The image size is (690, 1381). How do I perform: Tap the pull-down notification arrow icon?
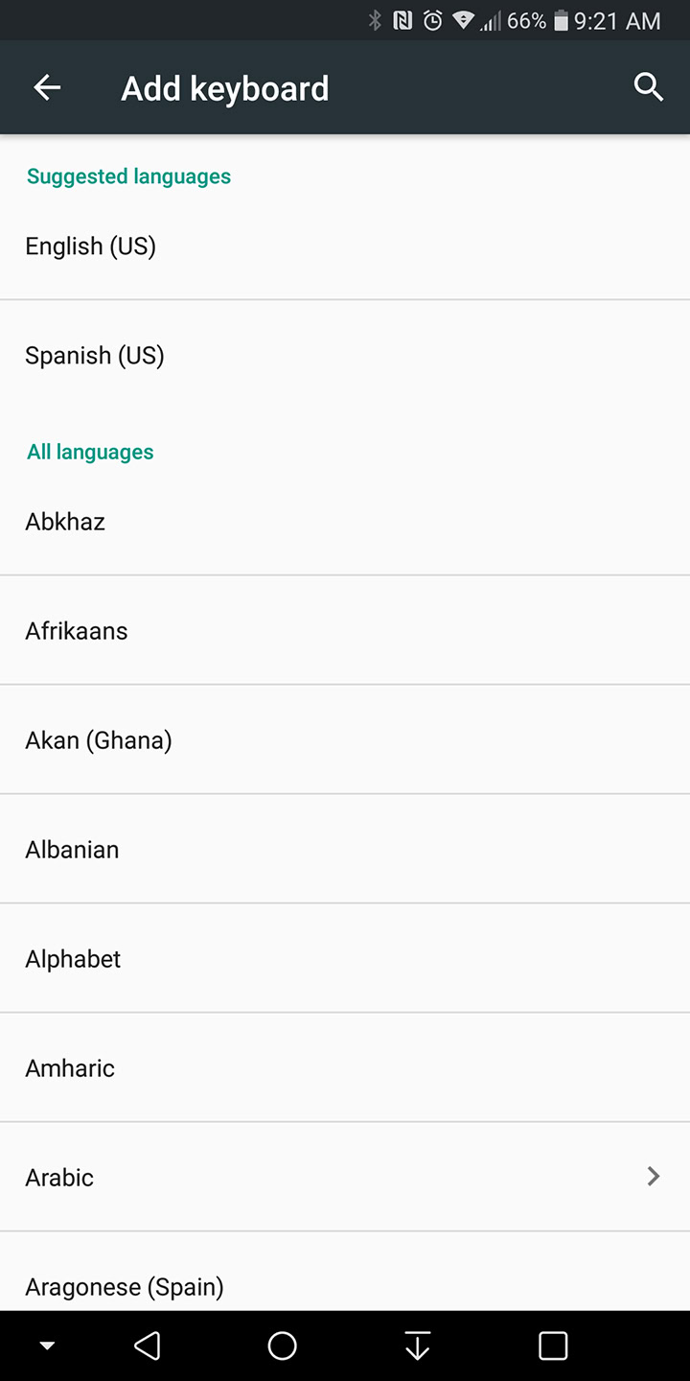418,1346
